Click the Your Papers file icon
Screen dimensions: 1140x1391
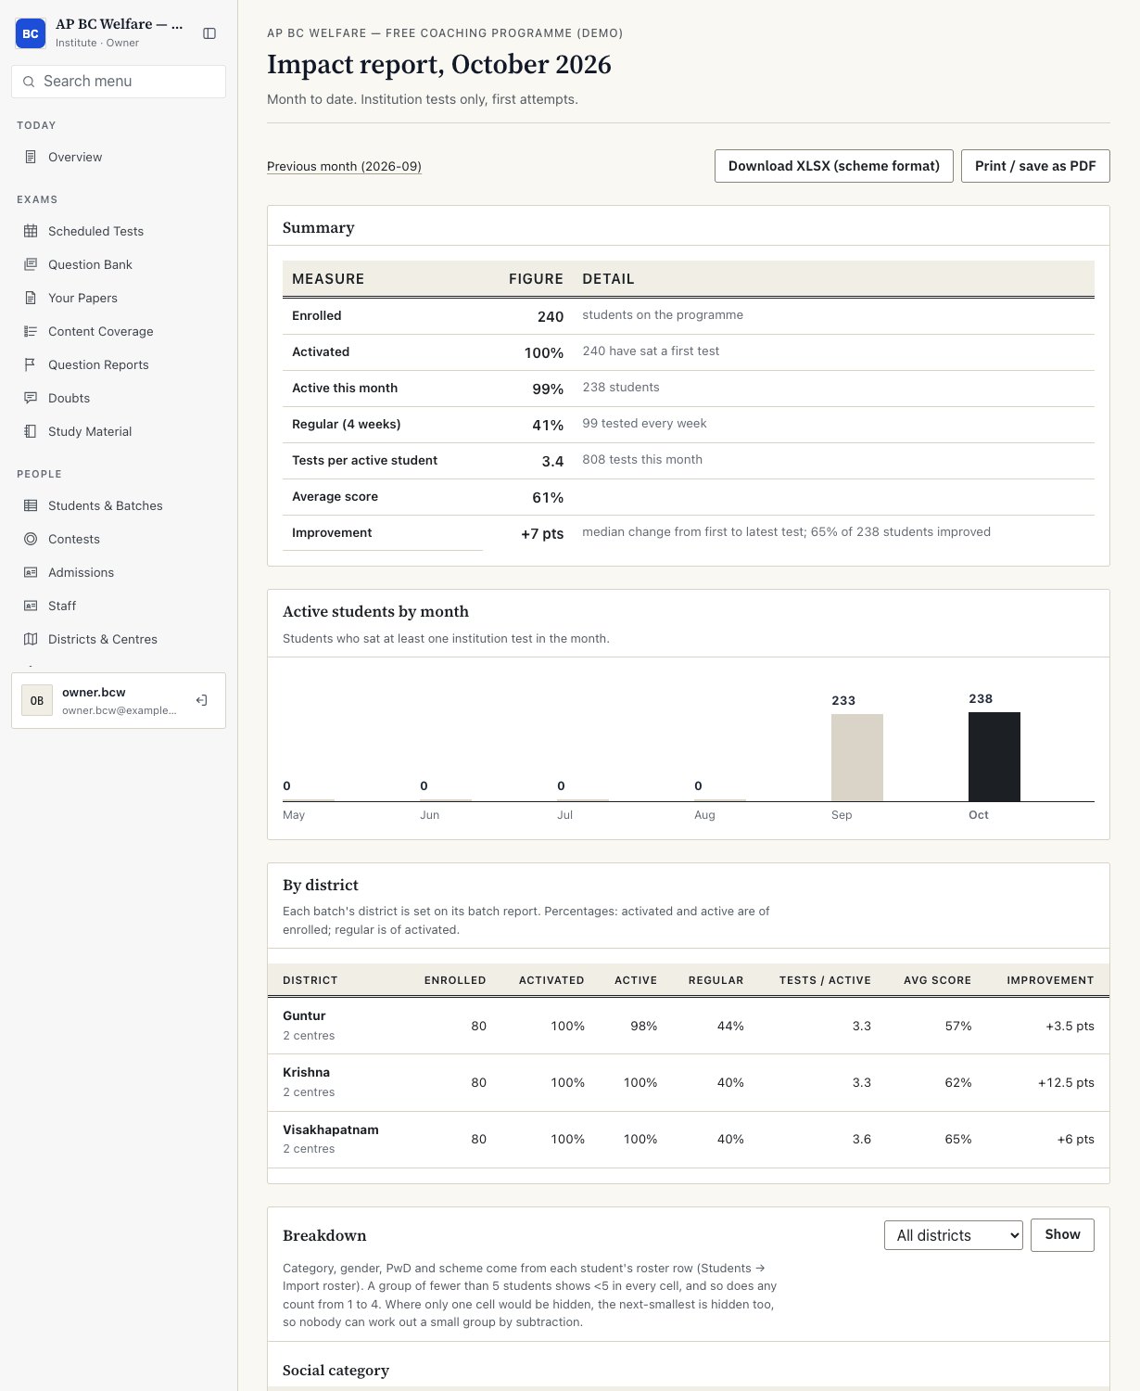point(31,298)
